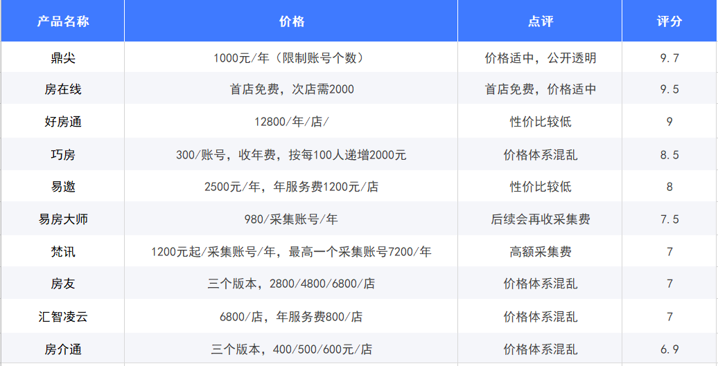Click the 价格 column header
The image size is (718, 366).
pos(291,21)
